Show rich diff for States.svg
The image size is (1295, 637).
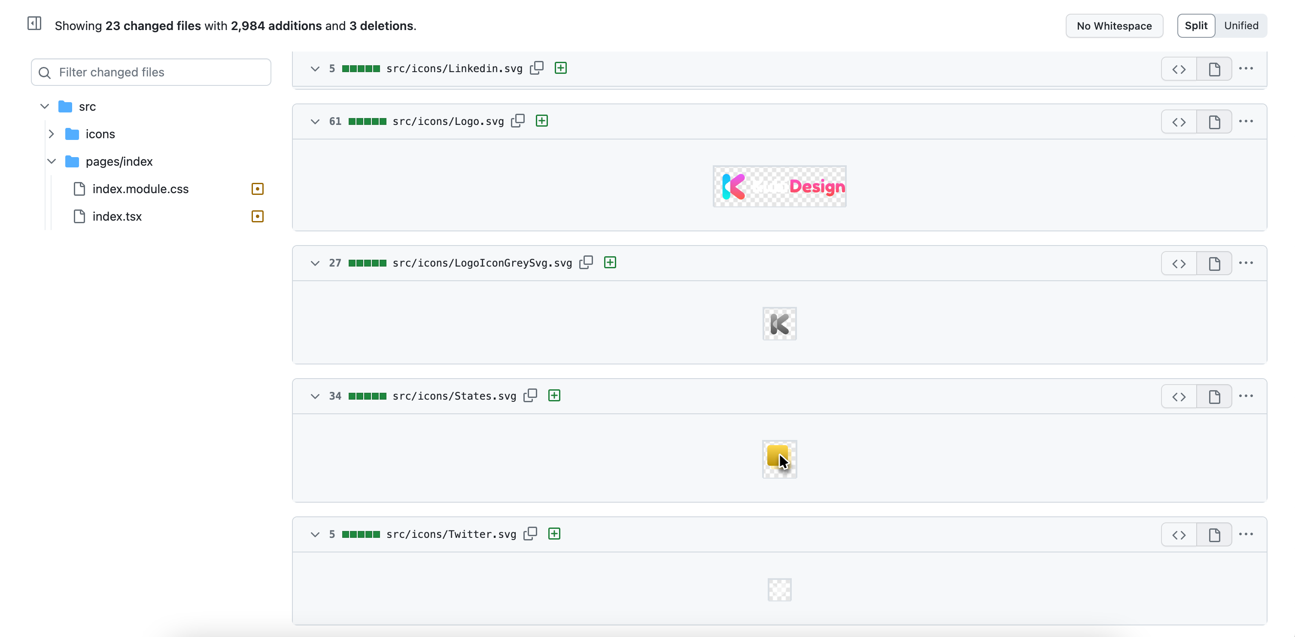(1214, 397)
